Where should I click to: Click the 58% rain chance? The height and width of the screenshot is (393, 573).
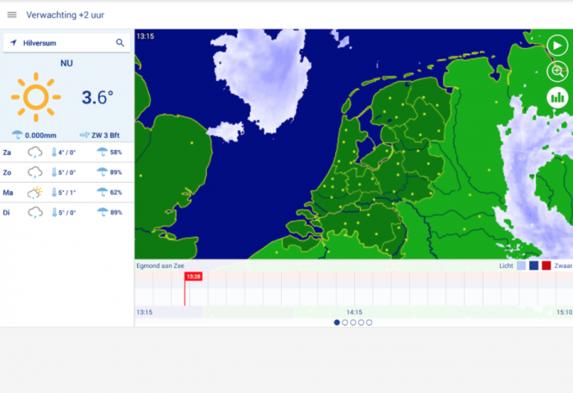[x=115, y=152]
